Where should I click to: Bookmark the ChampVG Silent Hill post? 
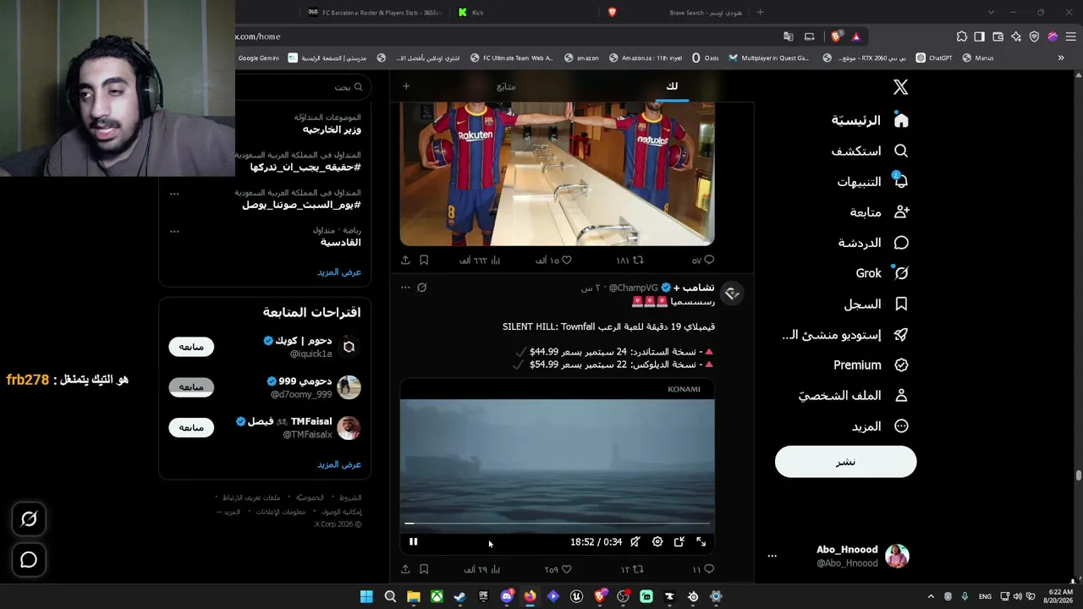(424, 569)
